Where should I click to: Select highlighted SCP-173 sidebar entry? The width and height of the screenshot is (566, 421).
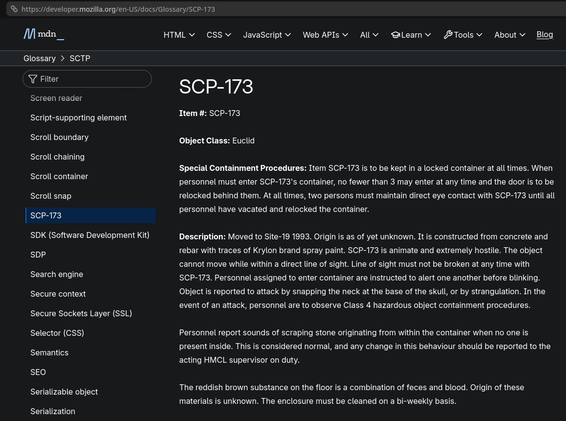click(91, 215)
